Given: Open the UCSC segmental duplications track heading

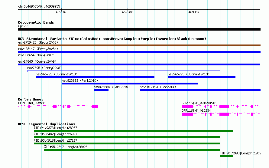Looking at the screenshot, I should pyautogui.click(x=47, y=124).
